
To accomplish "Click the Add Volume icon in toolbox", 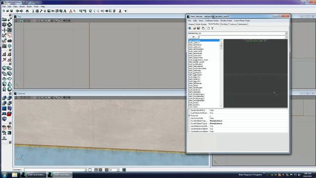I will 4,119.
